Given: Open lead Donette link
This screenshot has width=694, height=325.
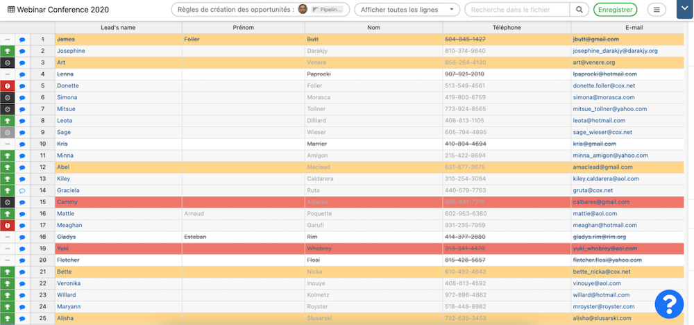Looking at the screenshot, I should (x=67, y=86).
